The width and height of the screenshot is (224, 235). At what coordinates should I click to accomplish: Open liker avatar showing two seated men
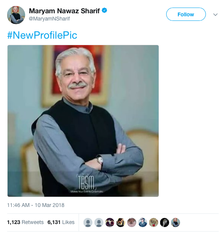click(x=110, y=222)
